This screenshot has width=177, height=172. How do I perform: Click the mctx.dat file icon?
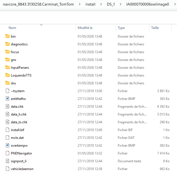point(8,137)
